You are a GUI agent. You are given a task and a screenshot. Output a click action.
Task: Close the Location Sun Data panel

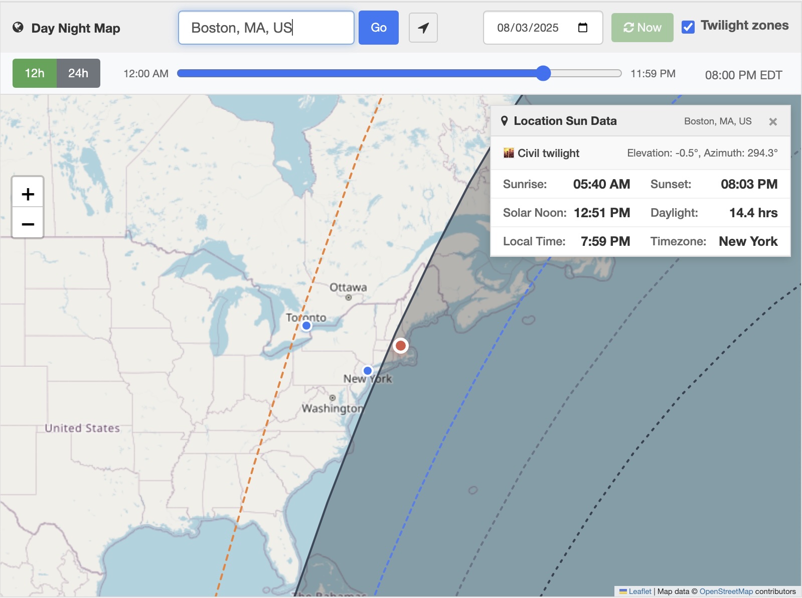click(772, 121)
